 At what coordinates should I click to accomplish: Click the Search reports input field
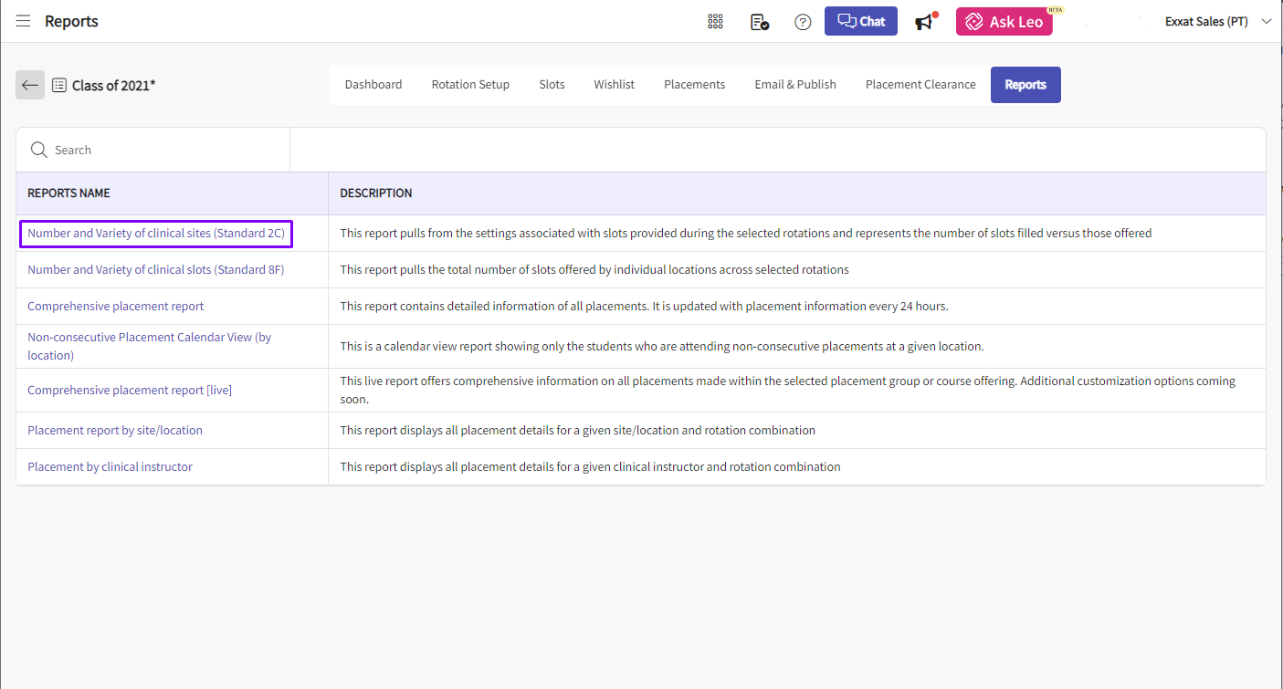click(164, 150)
